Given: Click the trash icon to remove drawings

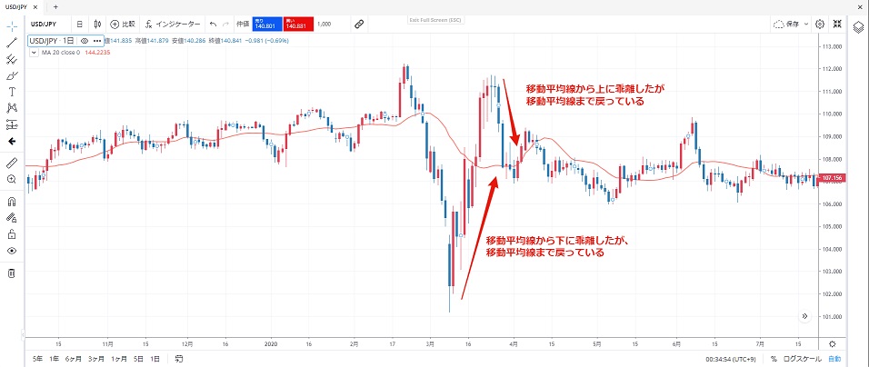Looking at the screenshot, I should [x=12, y=273].
